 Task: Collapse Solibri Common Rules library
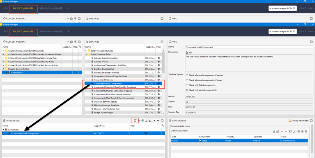click(x=86, y=55)
